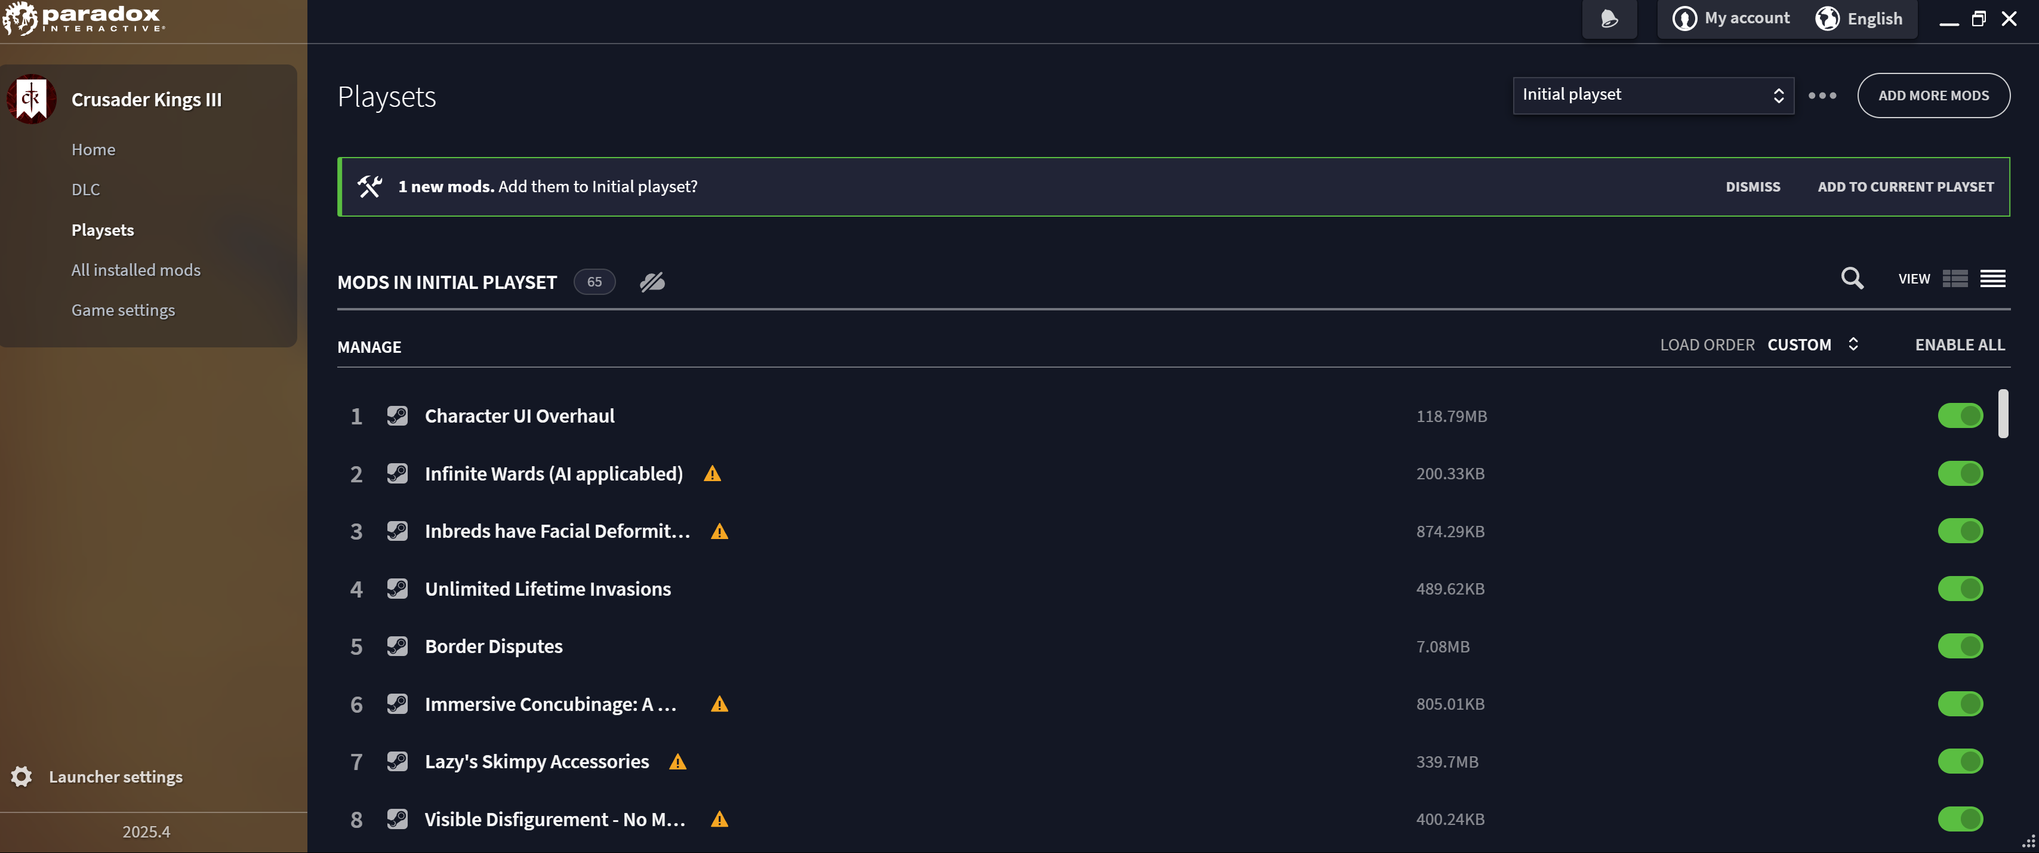Switch to compact list view icon
Viewport: 2039px width, 853px height.
(1992, 279)
